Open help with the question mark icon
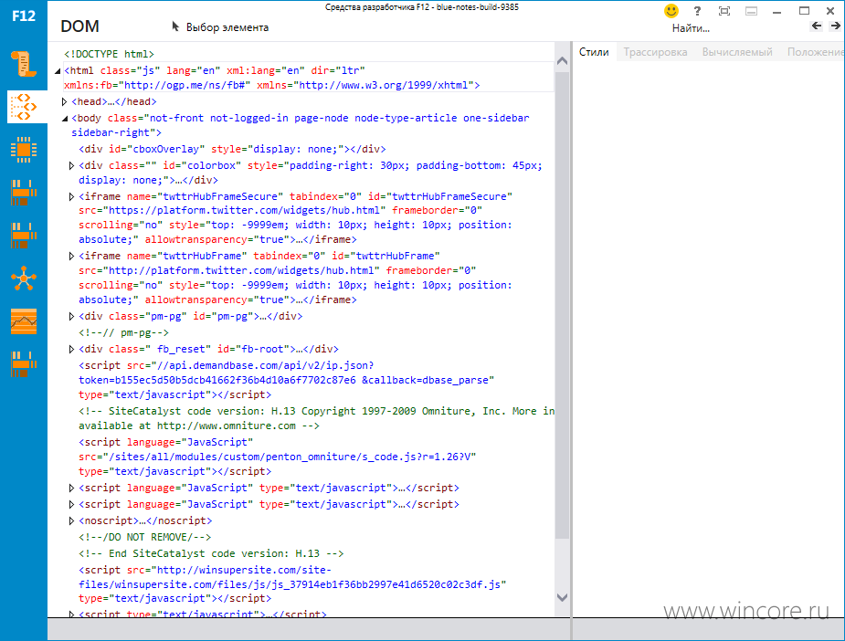The width and height of the screenshot is (845, 641). pos(697,11)
